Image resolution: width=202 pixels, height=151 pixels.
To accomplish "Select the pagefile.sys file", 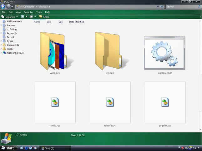I will [x=165, y=102].
